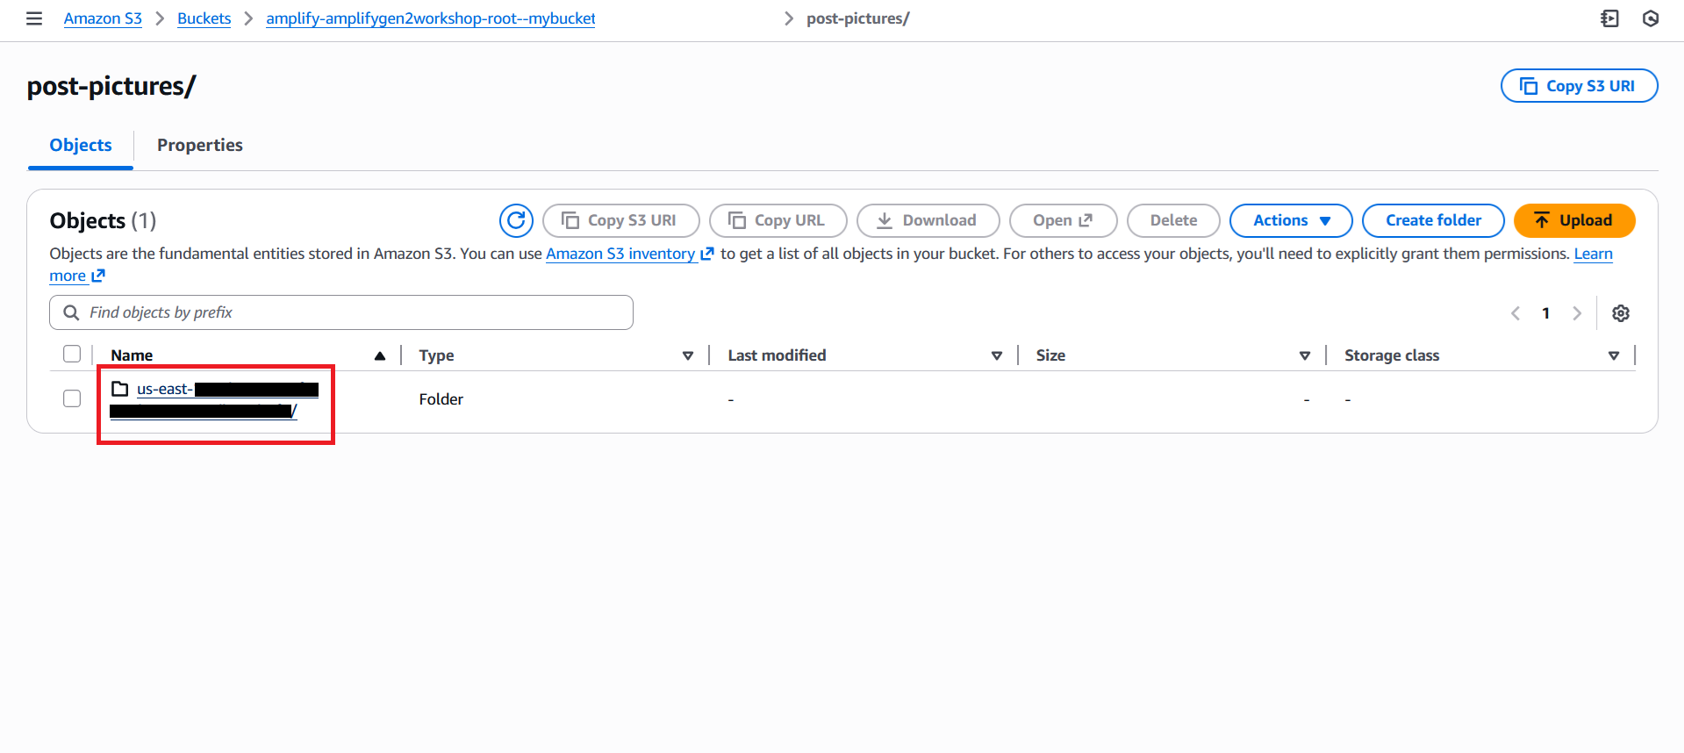The width and height of the screenshot is (1684, 753).
Task: Click the Copy URL button
Action: click(778, 220)
